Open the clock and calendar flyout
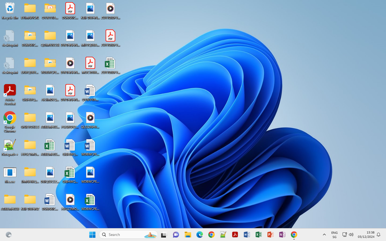 pos(366,235)
